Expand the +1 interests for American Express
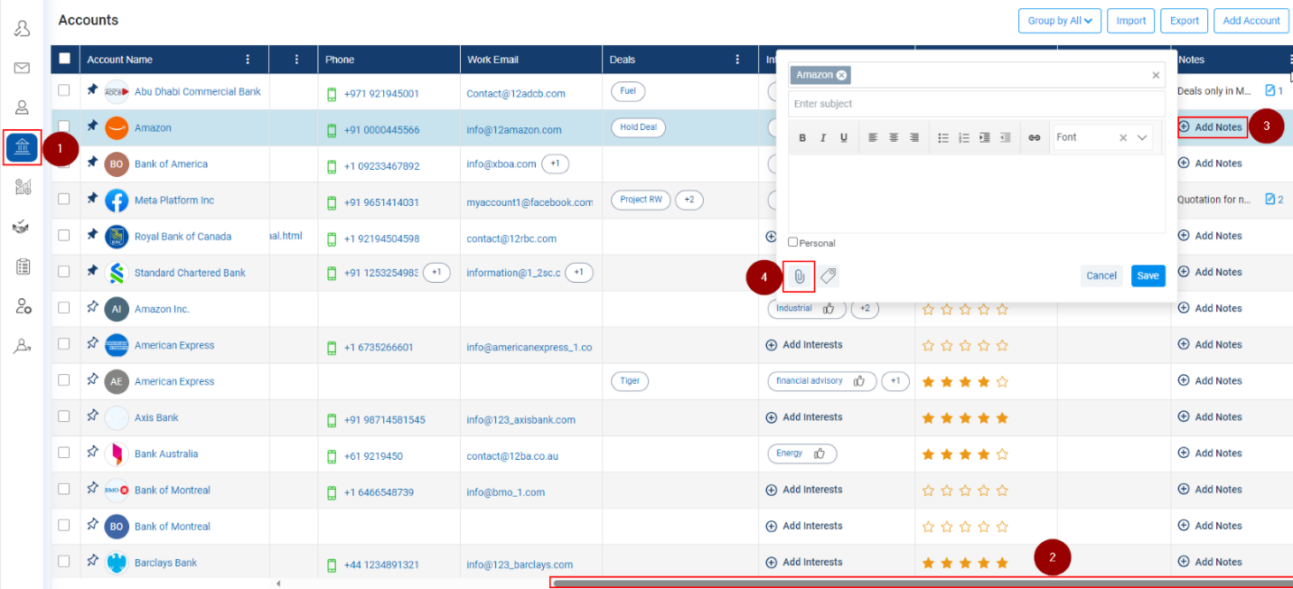The width and height of the screenshot is (1293, 589). click(x=895, y=381)
